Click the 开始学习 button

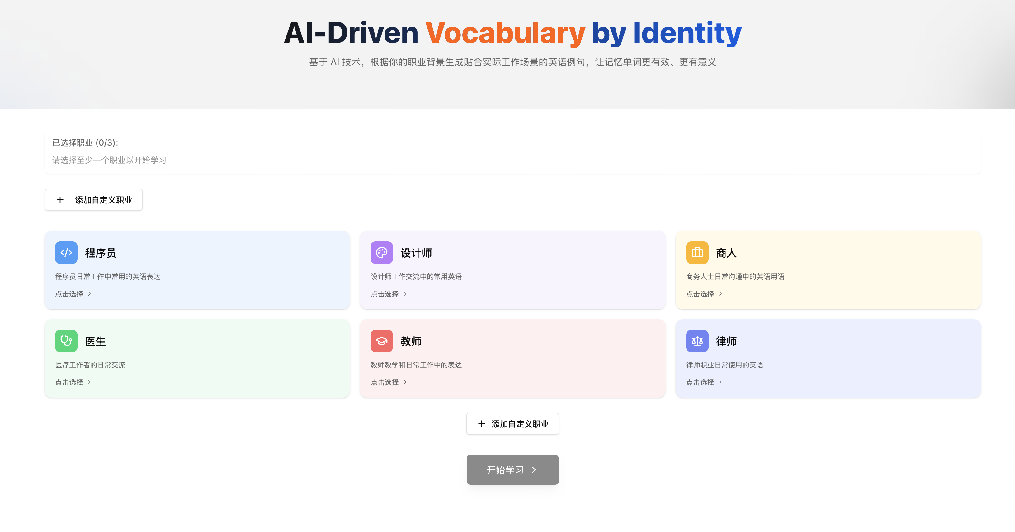pos(512,470)
